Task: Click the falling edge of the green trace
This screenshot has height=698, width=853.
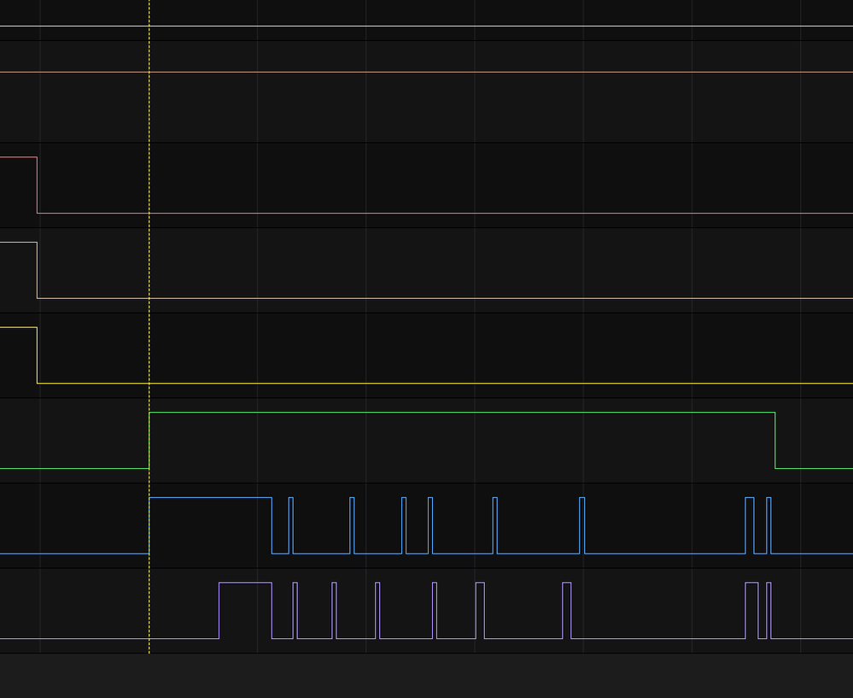Action: [x=775, y=441]
